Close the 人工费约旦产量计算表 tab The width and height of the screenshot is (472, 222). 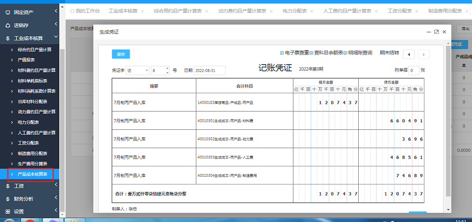point(376,11)
